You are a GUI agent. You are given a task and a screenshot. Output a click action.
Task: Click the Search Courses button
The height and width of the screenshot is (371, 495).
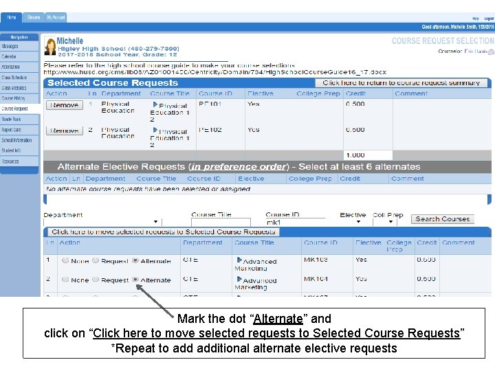tap(443, 219)
